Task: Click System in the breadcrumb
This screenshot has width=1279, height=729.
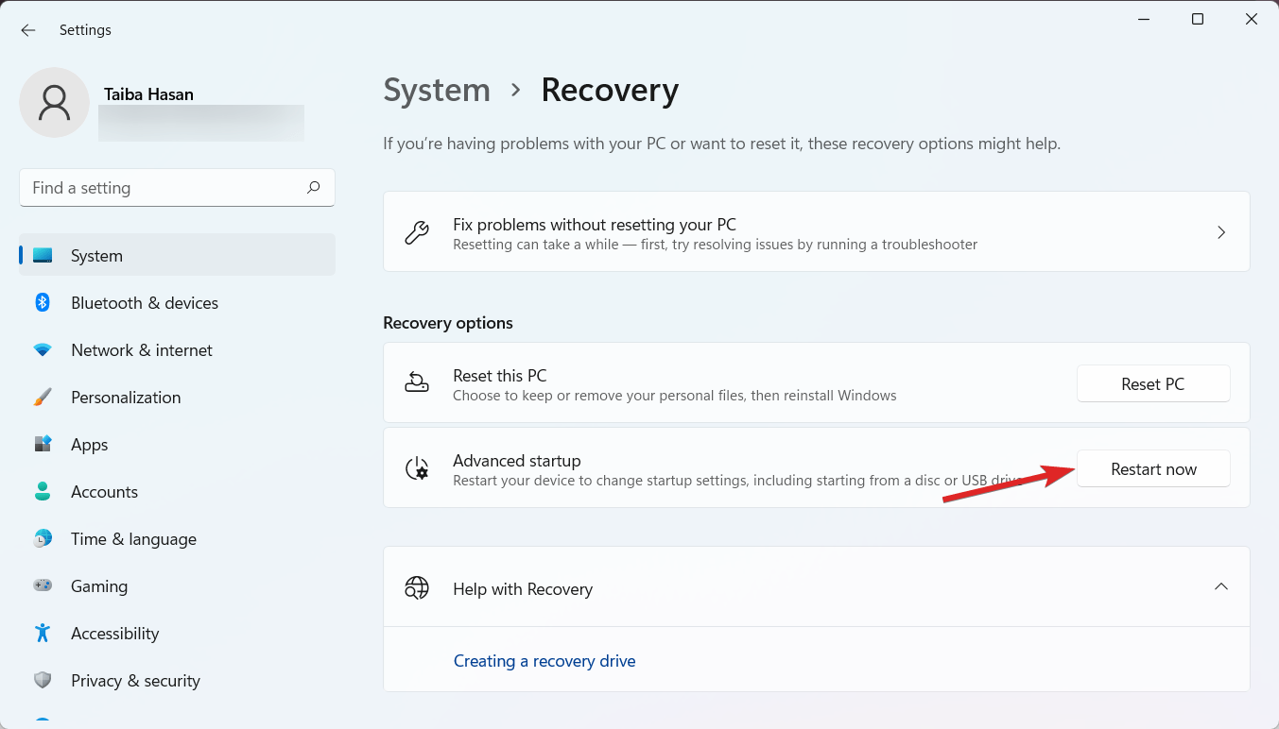Action: tap(437, 91)
